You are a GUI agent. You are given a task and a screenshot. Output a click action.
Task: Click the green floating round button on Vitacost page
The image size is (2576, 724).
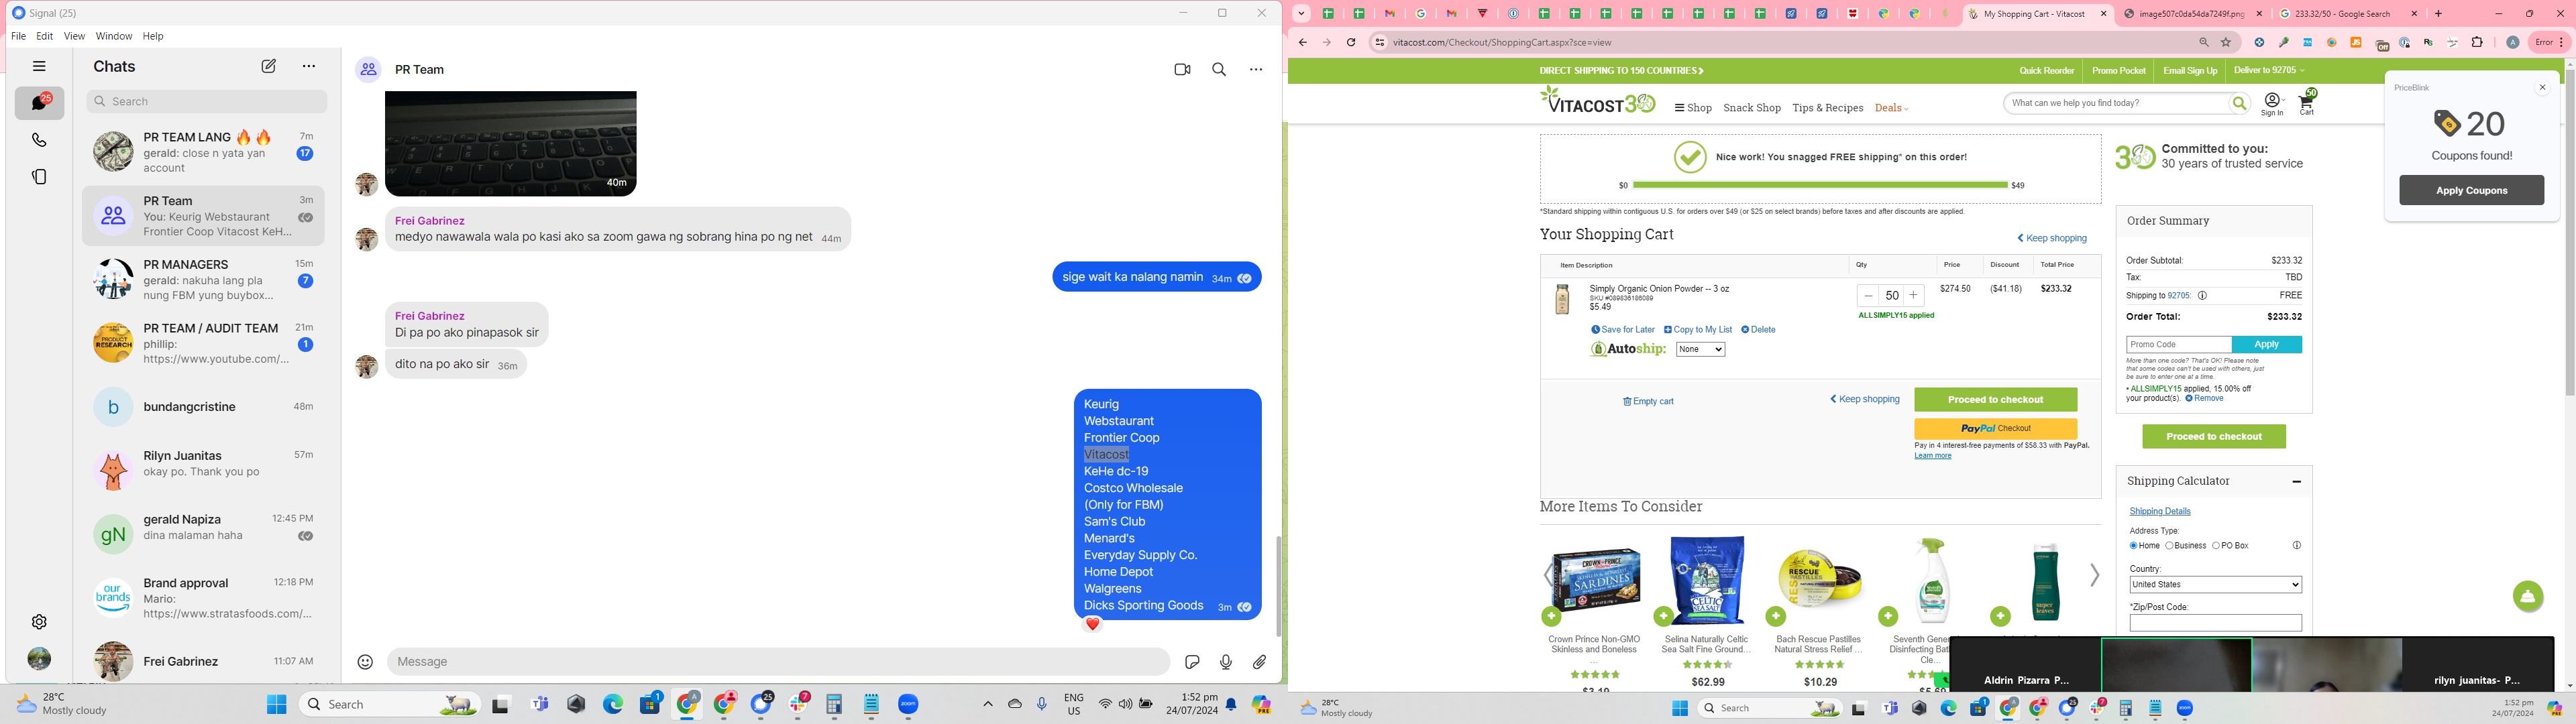coord(2528,597)
